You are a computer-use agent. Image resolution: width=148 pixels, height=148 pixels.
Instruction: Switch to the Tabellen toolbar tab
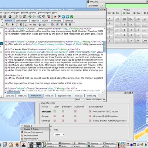(x=35, y=21)
